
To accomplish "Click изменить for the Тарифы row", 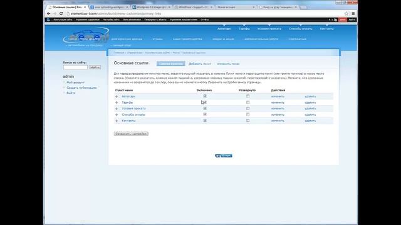I will [278, 102].
